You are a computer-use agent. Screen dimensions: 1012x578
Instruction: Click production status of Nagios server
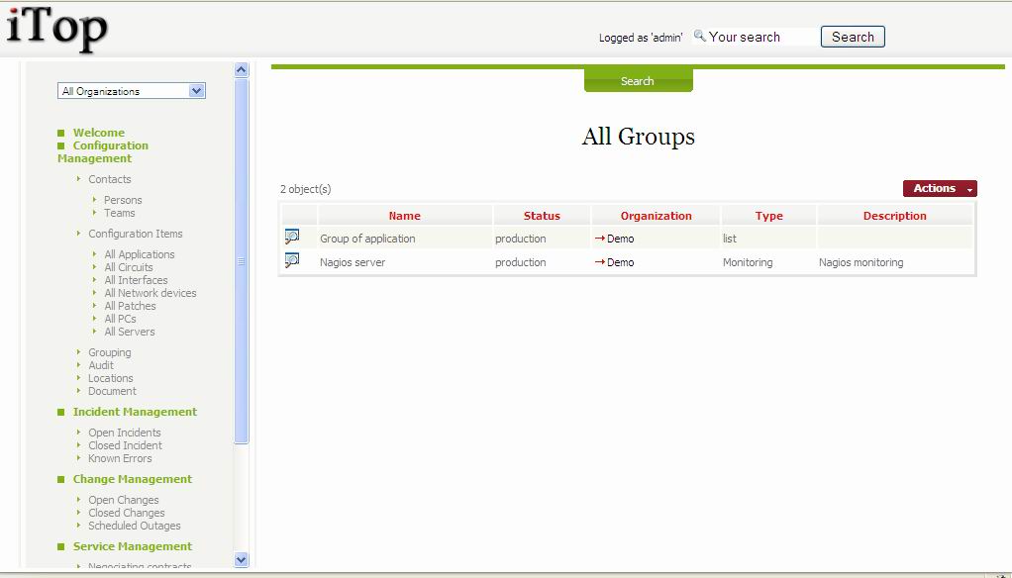pos(520,262)
